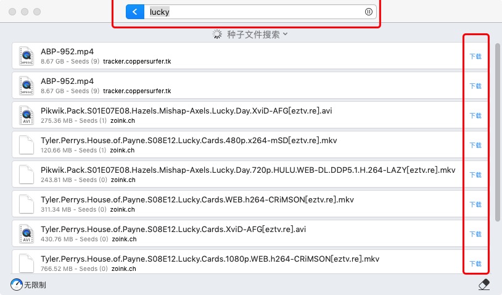The height and width of the screenshot is (295, 502).
Task: Click the 无限制 speed limit label
Action: tap(35, 285)
